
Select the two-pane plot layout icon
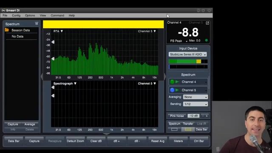pos(188,129)
